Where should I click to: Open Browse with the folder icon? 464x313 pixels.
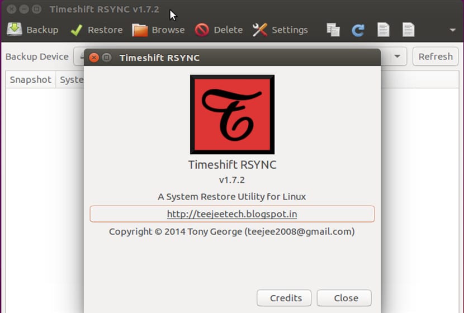point(140,30)
